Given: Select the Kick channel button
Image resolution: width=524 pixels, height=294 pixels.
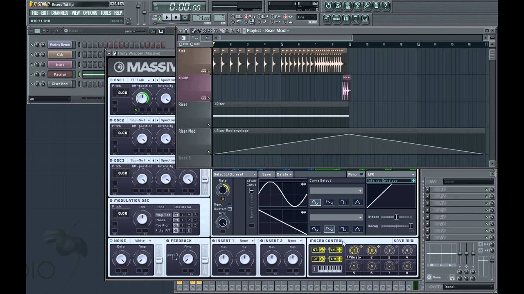Looking at the screenshot, I should tap(60, 54).
